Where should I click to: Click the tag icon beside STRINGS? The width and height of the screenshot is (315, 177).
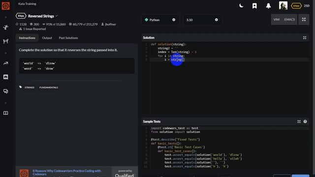(x=21, y=87)
